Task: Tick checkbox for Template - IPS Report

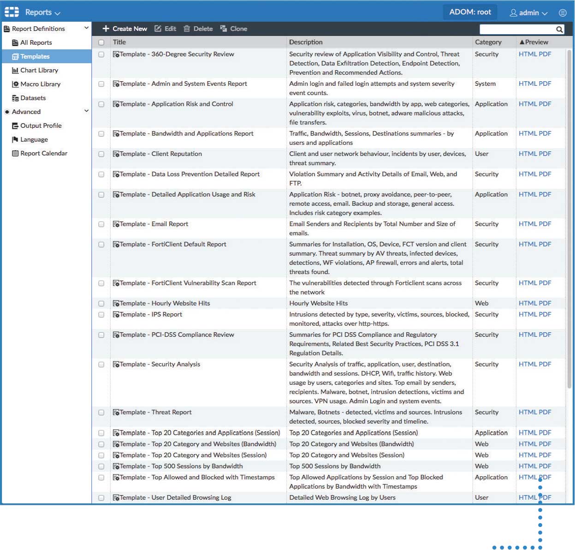Action: point(101,315)
